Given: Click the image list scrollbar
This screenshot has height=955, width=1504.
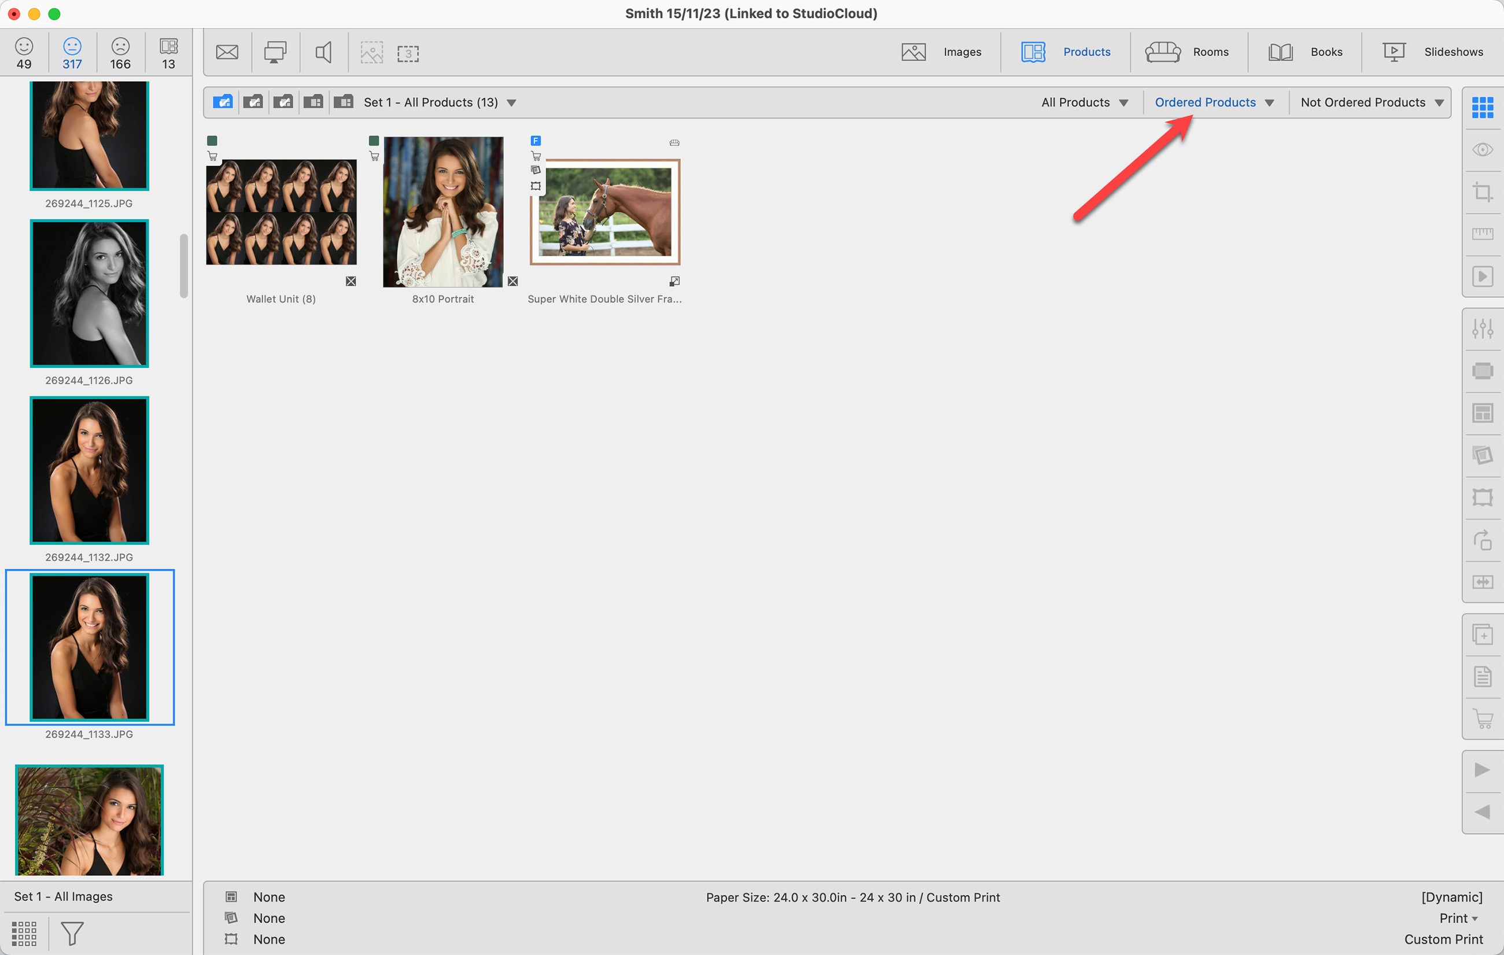Looking at the screenshot, I should [x=183, y=266].
